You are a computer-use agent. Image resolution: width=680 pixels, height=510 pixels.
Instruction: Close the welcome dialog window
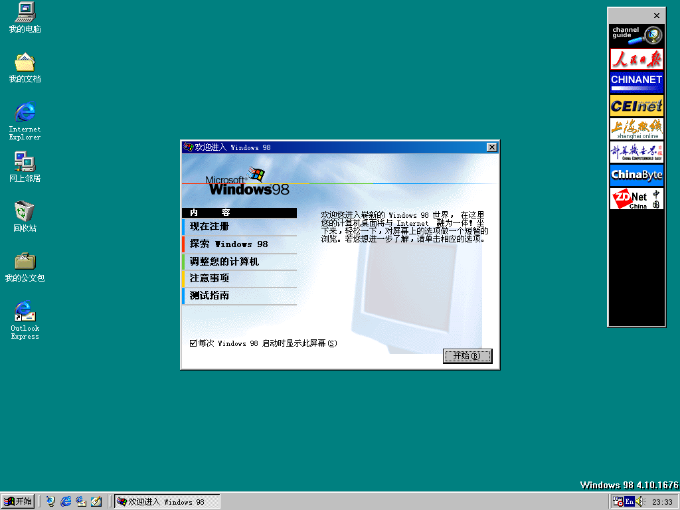492,147
